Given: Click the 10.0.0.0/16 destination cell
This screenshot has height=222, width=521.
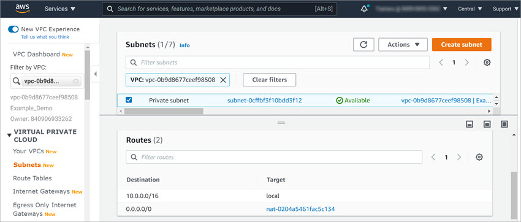Looking at the screenshot, I should [142, 196].
